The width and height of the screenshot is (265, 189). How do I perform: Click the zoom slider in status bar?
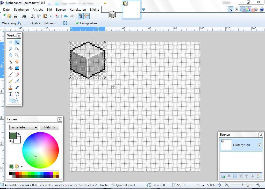pos(248,185)
